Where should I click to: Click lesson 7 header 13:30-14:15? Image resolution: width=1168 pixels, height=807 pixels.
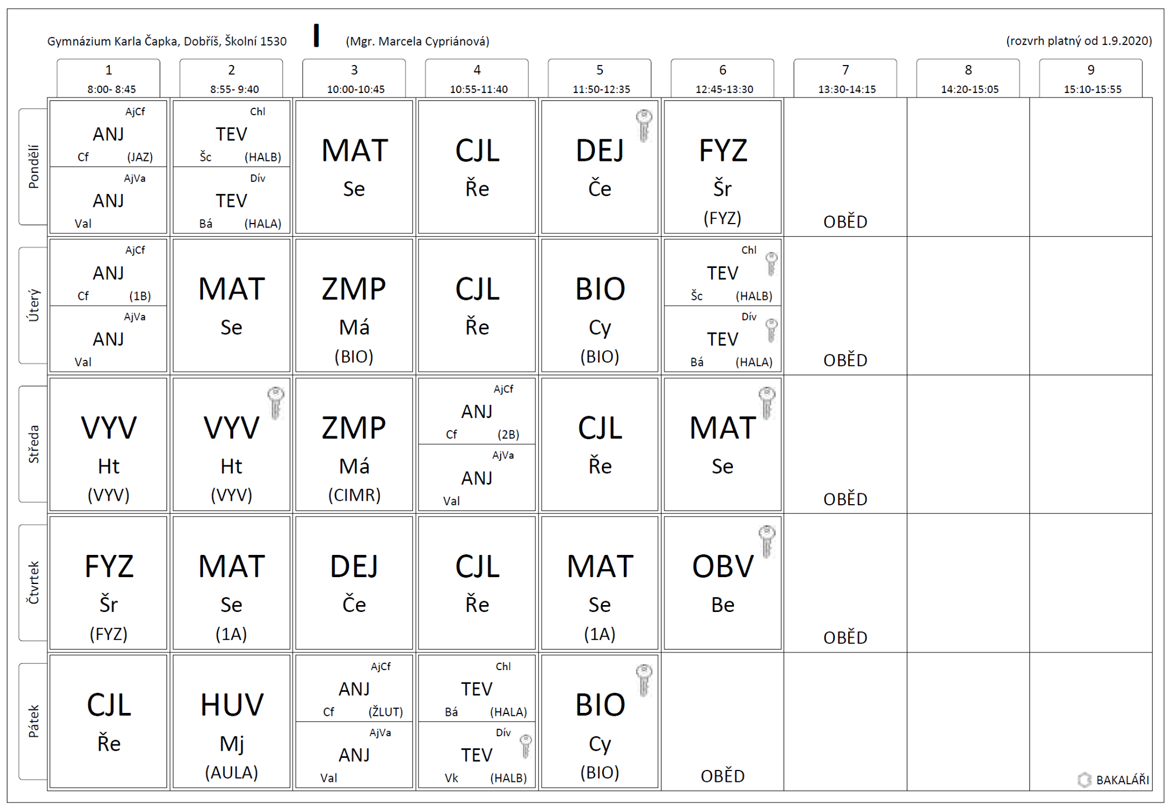coord(845,79)
